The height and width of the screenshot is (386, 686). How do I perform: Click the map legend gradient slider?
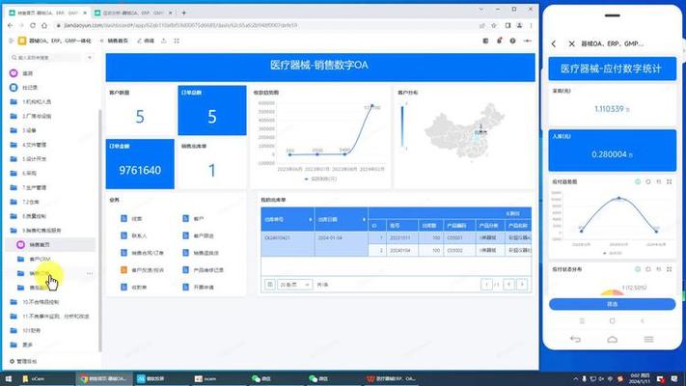coord(402,127)
